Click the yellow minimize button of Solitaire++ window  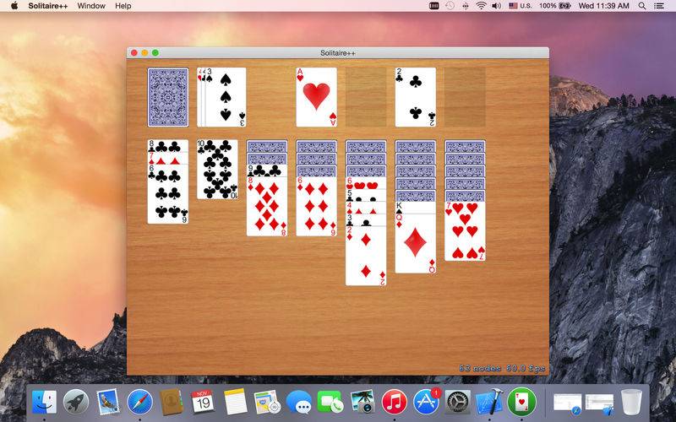coord(144,52)
